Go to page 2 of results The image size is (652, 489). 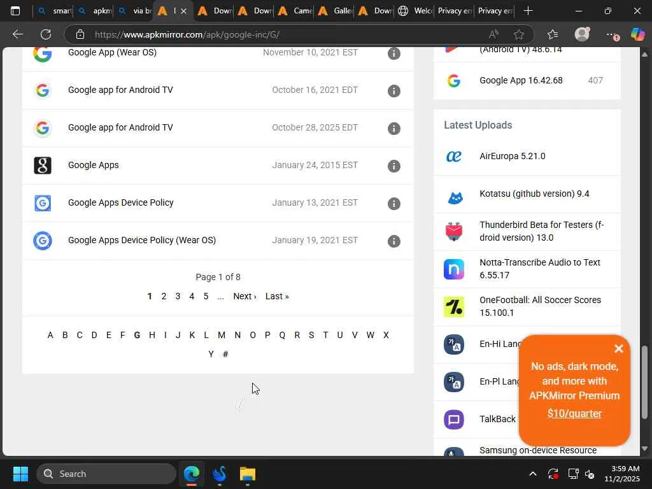[164, 297]
